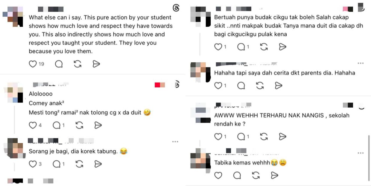371x186 pixels.
Task: Click the vertical scrollbar on the right
Action: [x=369, y=158]
